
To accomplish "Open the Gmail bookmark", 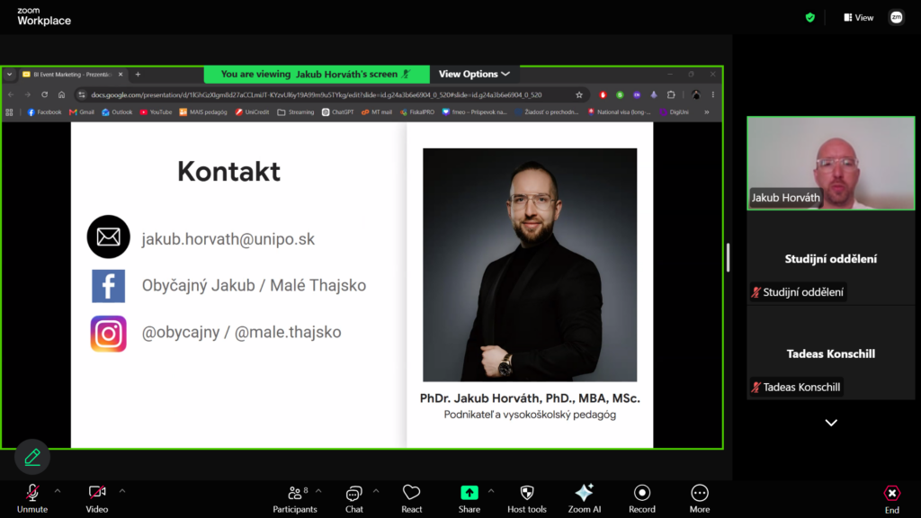I will pos(82,112).
